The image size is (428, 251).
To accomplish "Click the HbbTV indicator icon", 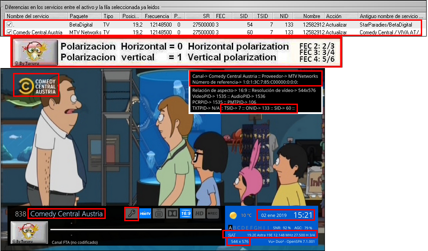I will click(145, 214).
